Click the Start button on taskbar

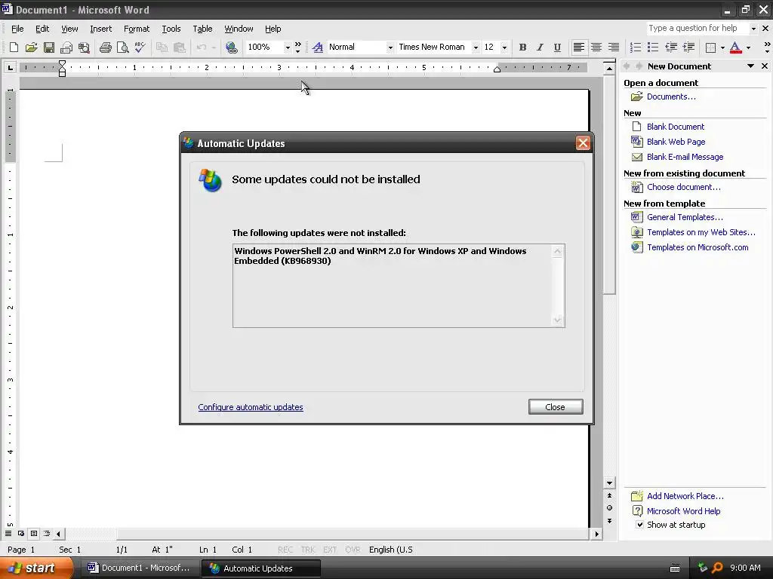[x=35, y=568]
